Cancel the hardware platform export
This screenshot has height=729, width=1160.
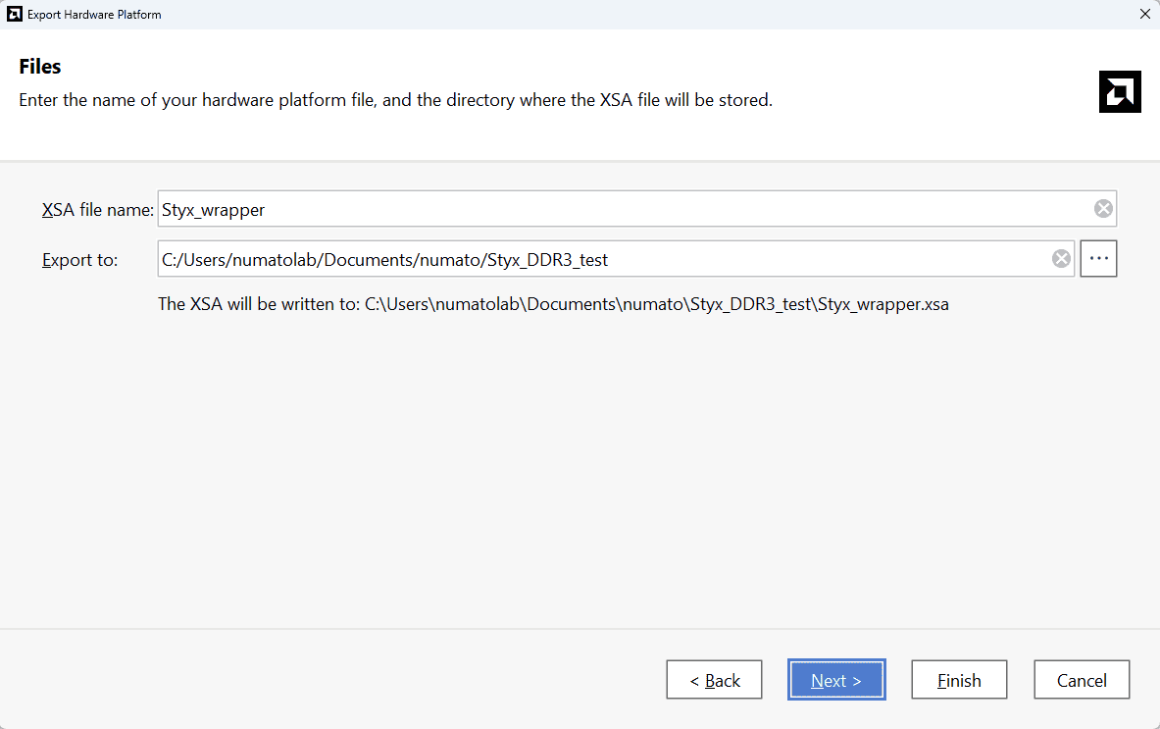(x=1082, y=680)
